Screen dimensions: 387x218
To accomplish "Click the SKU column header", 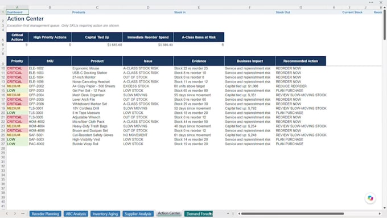I will click(x=50, y=61).
